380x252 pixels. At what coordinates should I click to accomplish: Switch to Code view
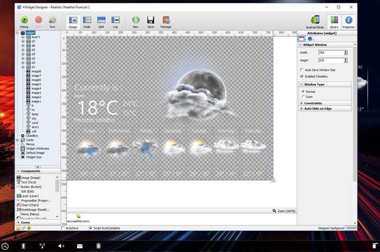(x=87, y=20)
